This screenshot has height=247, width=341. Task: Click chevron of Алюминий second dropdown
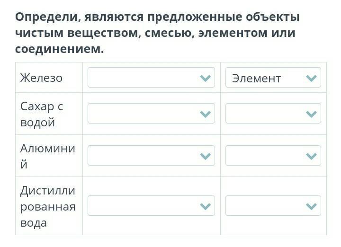coord(311,156)
